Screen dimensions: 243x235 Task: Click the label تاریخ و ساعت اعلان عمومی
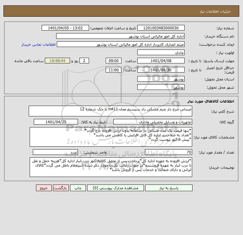click(113, 28)
